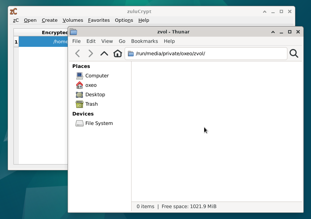This screenshot has height=219, width=311.
Task: Click the Thunar window folder icon in titlebar
Action: coord(74,32)
